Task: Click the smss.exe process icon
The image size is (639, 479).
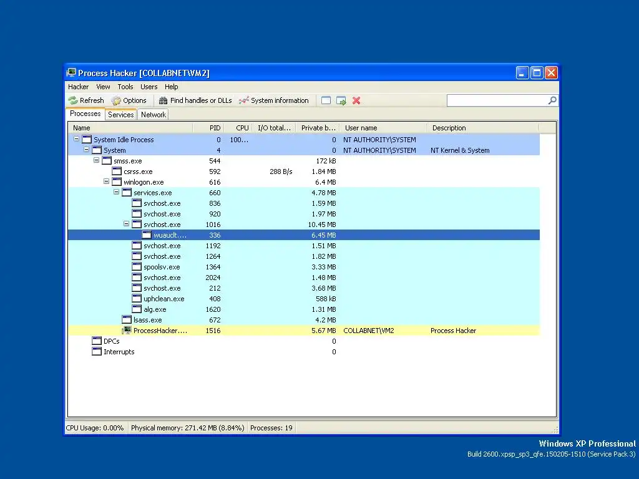Action: click(x=107, y=160)
